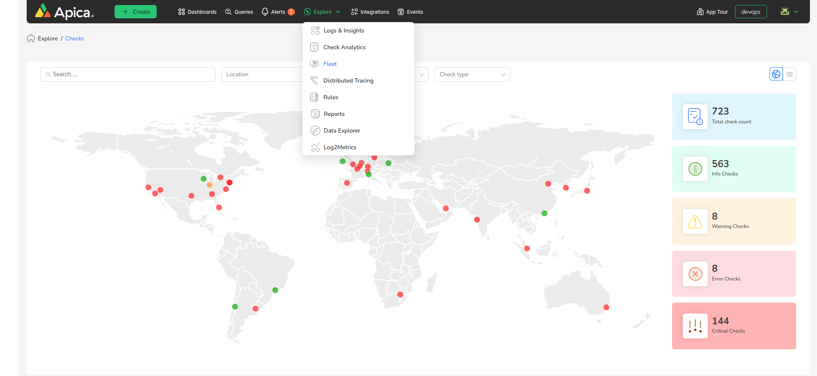The width and height of the screenshot is (817, 376).
Task: Switch to map view
Action: click(776, 74)
